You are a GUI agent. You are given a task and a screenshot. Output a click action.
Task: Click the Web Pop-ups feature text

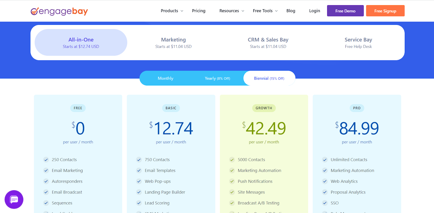158,181
